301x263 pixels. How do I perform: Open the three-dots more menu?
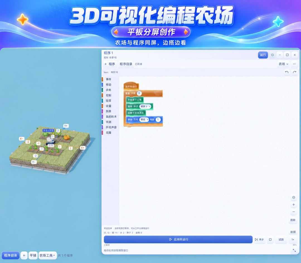coord(295,64)
